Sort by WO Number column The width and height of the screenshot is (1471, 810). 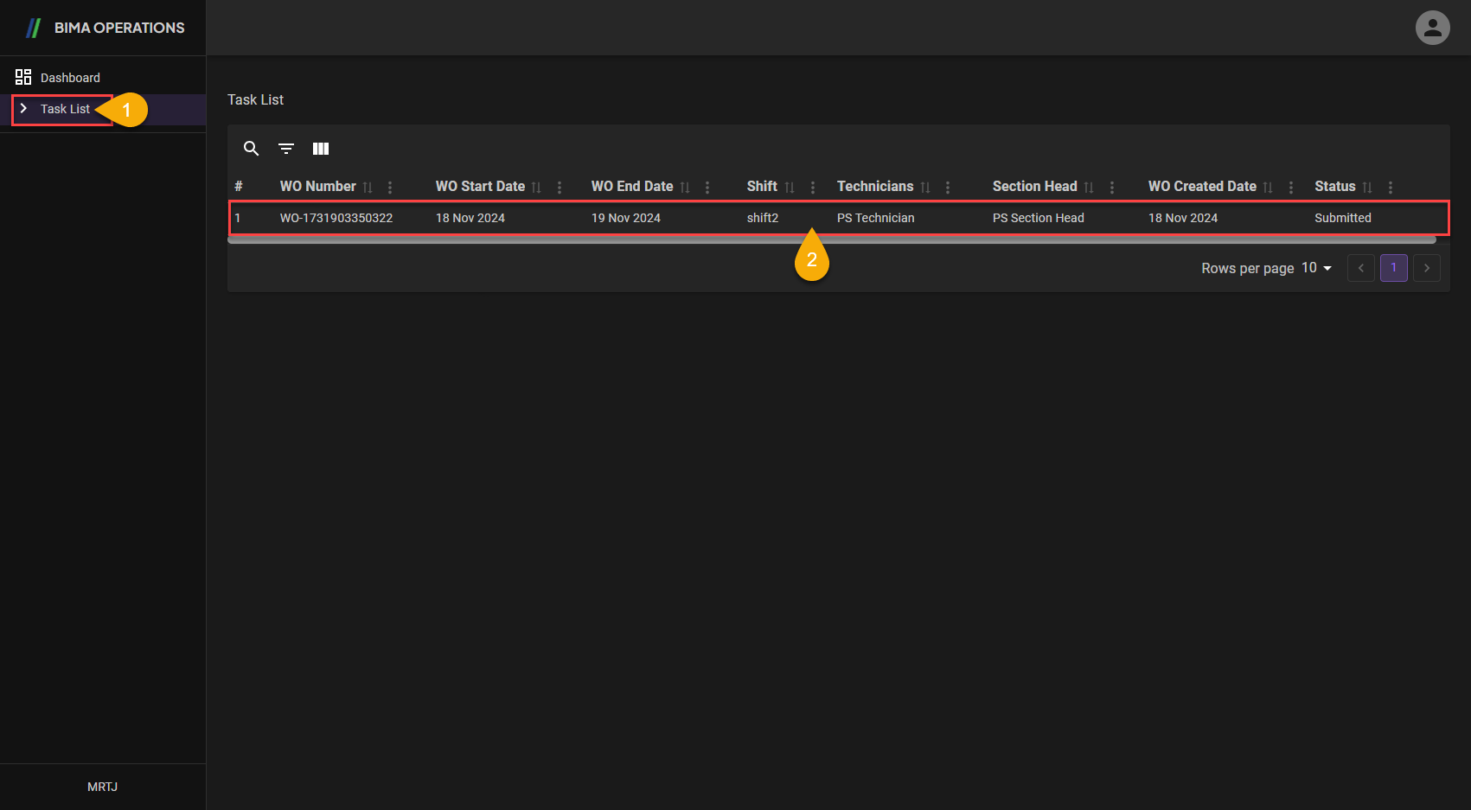pos(368,188)
